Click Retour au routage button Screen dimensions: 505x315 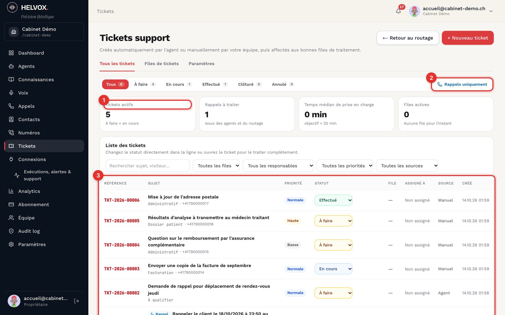(x=408, y=38)
